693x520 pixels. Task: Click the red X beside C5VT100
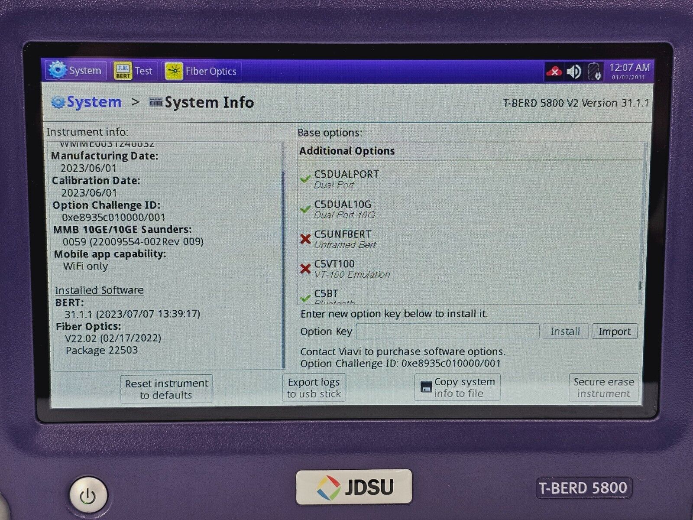click(305, 269)
